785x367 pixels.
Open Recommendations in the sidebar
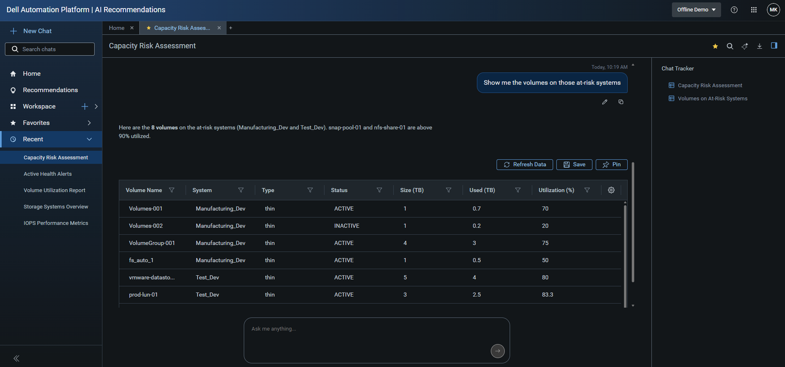pyautogui.click(x=51, y=90)
